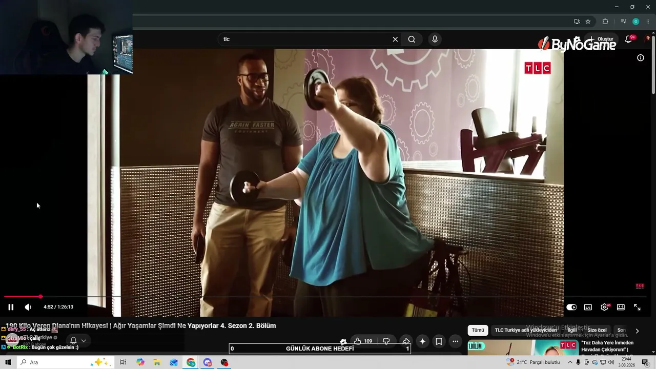The height and width of the screenshot is (369, 656).
Task: Open the Chrome profile avatar
Action: pos(635,22)
